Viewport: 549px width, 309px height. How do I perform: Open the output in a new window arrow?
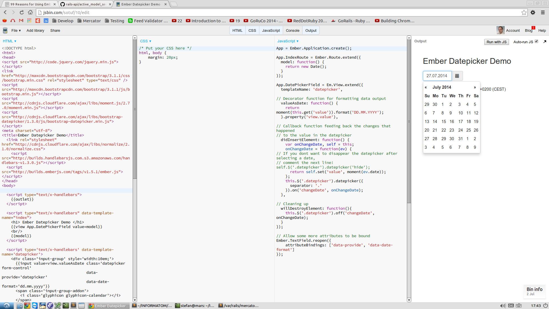pyautogui.click(x=545, y=41)
